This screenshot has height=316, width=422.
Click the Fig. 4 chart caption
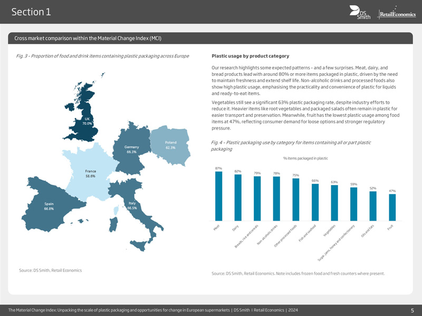(290, 145)
